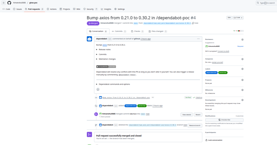
Task: Open the Labels gear settings
Action: [x=242, y=69]
